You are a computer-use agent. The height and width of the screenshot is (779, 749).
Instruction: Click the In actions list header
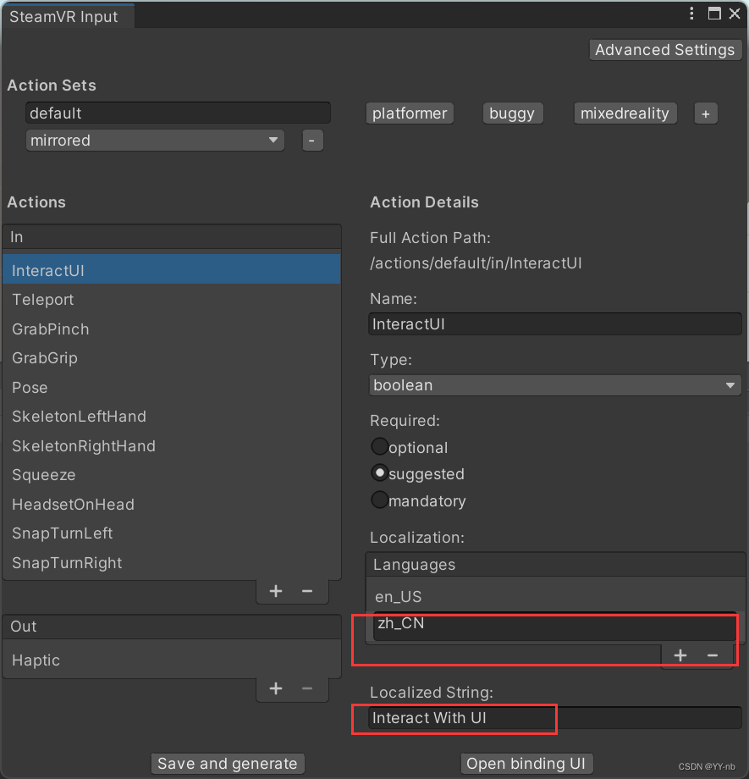[172, 237]
